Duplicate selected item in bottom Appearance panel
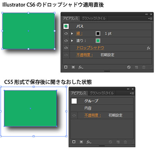 (118, 142)
